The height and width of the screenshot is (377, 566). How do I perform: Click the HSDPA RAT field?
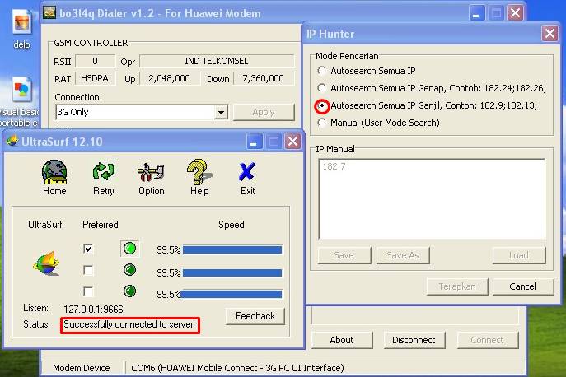[95, 78]
